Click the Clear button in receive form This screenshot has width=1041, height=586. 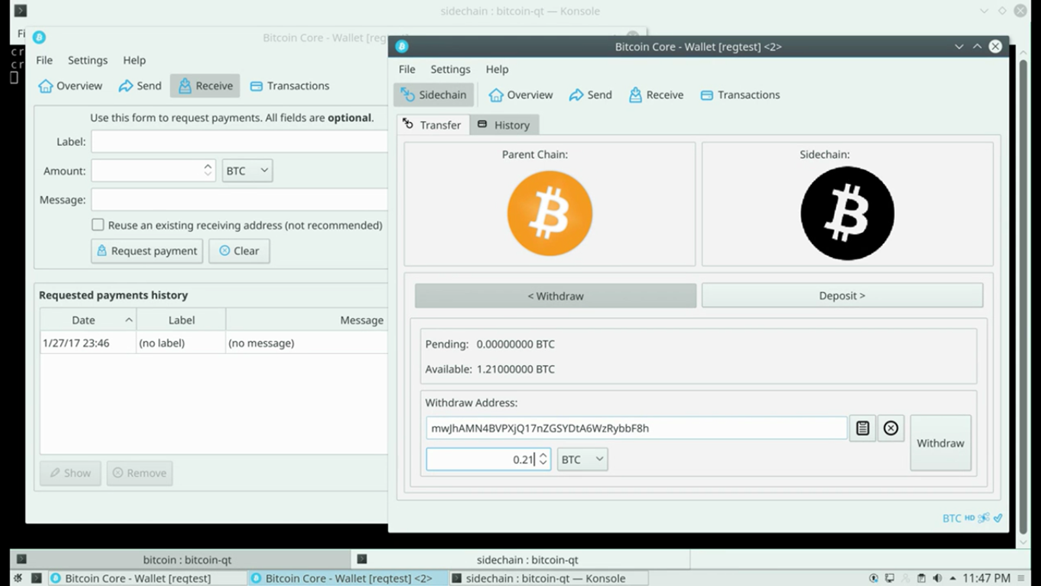239,251
